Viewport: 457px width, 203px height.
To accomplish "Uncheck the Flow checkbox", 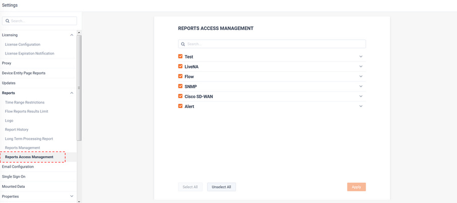I will tap(181, 76).
